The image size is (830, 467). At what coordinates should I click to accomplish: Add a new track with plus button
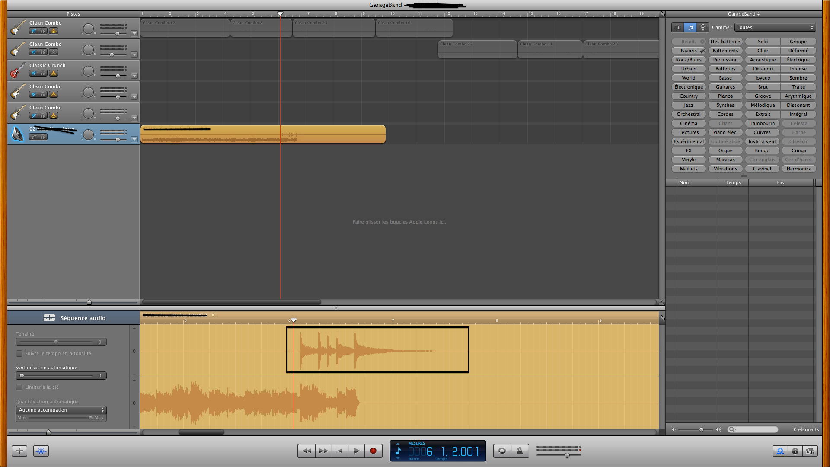[x=19, y=451]
